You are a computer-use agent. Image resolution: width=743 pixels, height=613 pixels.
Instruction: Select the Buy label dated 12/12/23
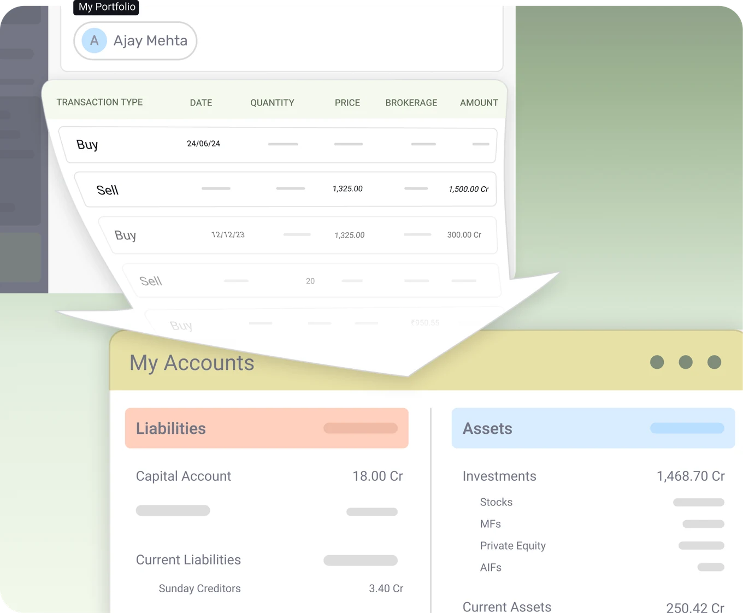click(x=125, y=235)
